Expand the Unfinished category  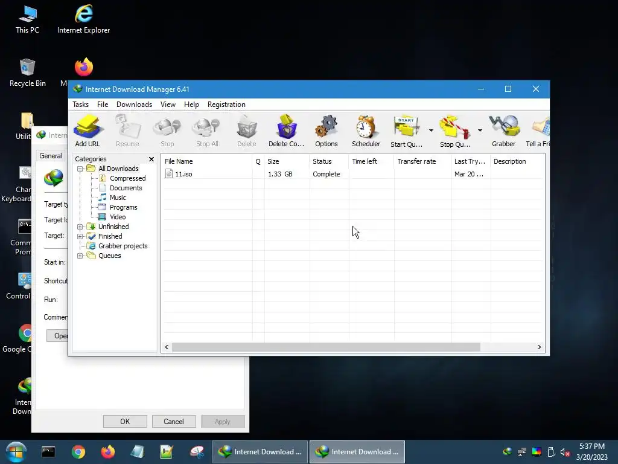80,227
